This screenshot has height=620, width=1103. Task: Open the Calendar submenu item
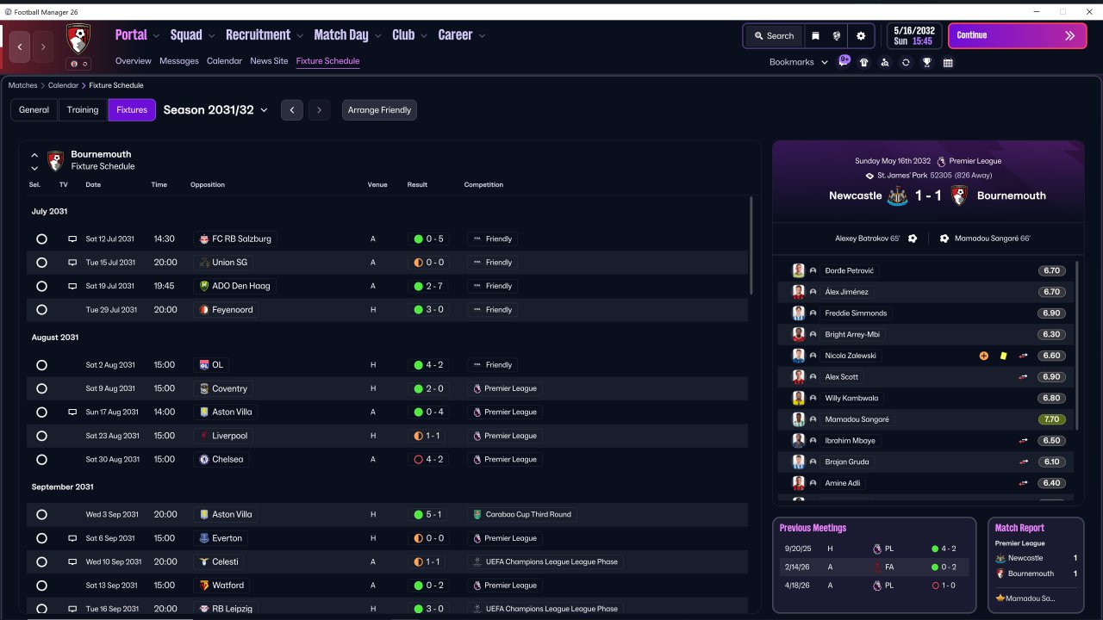click(224, 61)
